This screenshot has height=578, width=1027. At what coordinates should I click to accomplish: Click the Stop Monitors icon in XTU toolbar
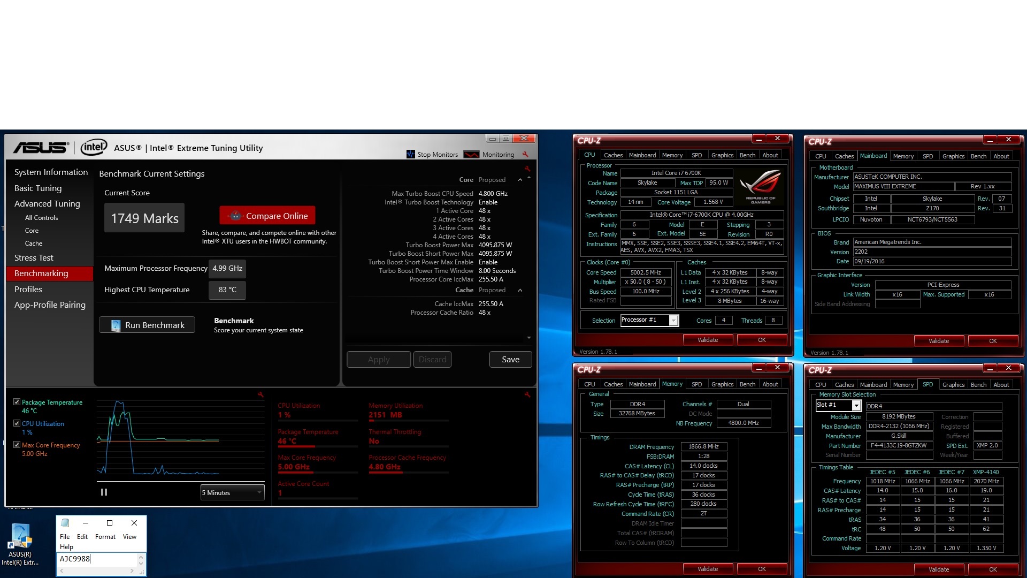pyautogui.click(x=411, y=154)
